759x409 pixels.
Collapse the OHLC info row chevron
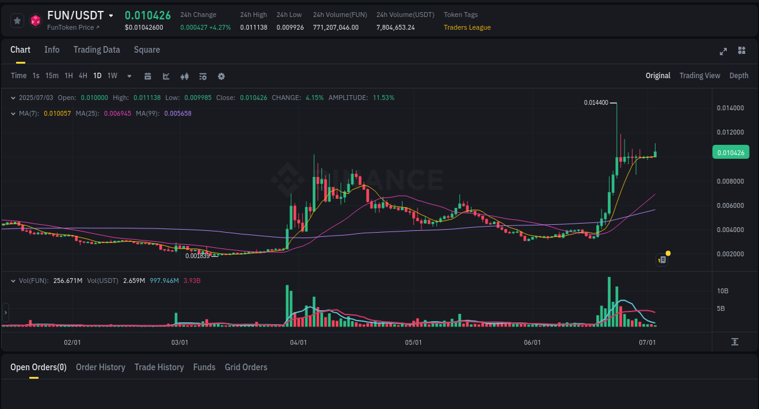(x=13, y=97)
